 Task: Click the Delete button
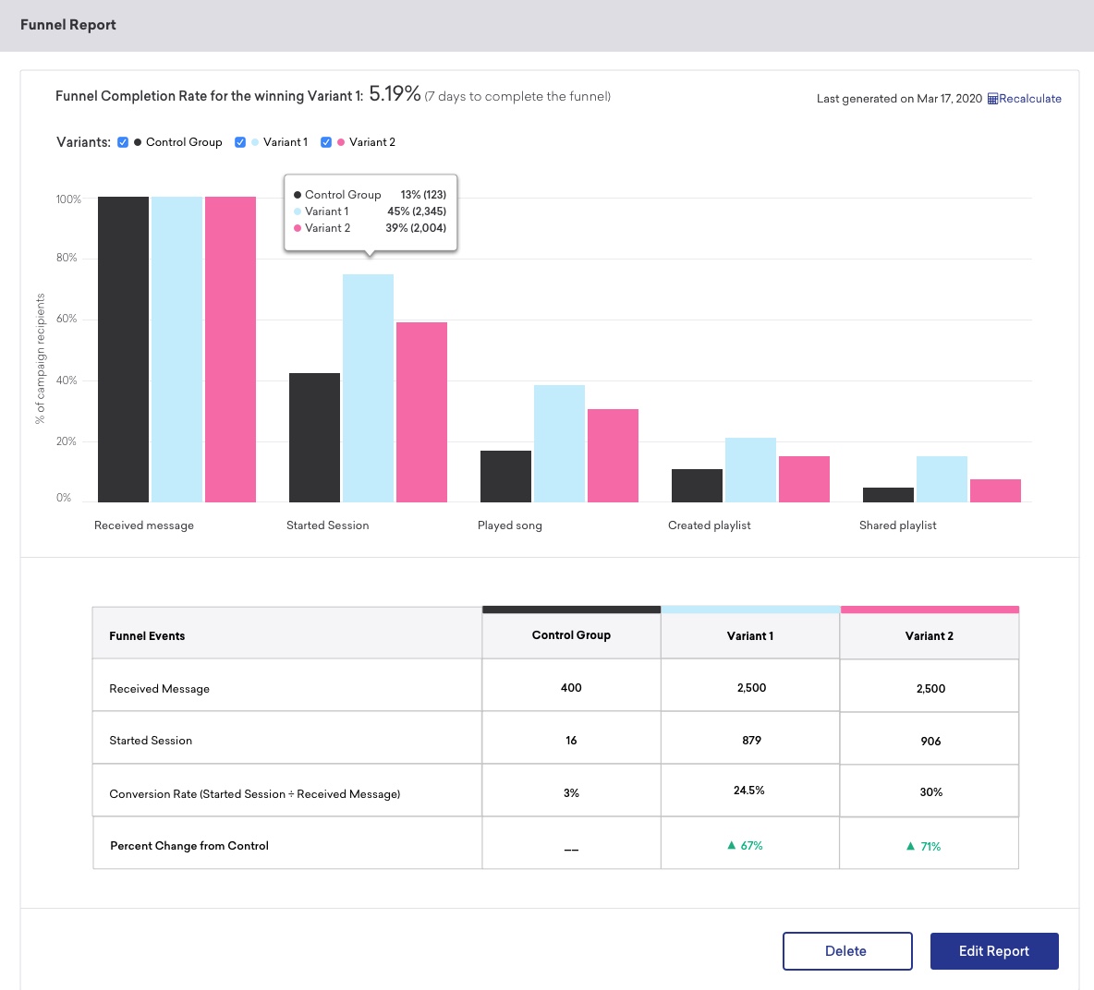click(846, 951)
